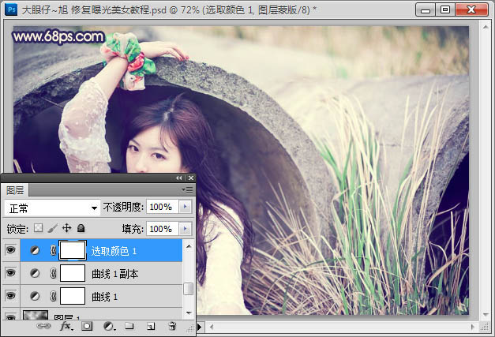
Task: Lock image pixels brush icon
Action: click(x=52, y=228)
